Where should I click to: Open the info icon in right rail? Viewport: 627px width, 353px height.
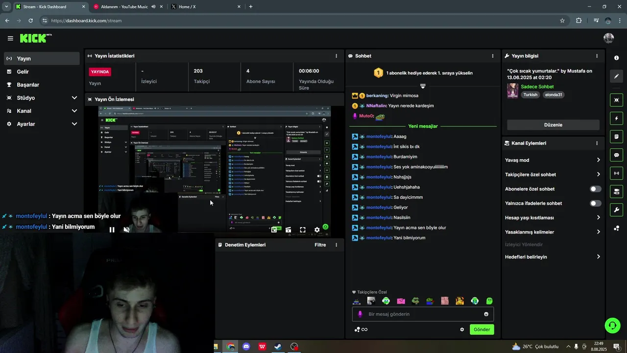(x=616, y=58)
